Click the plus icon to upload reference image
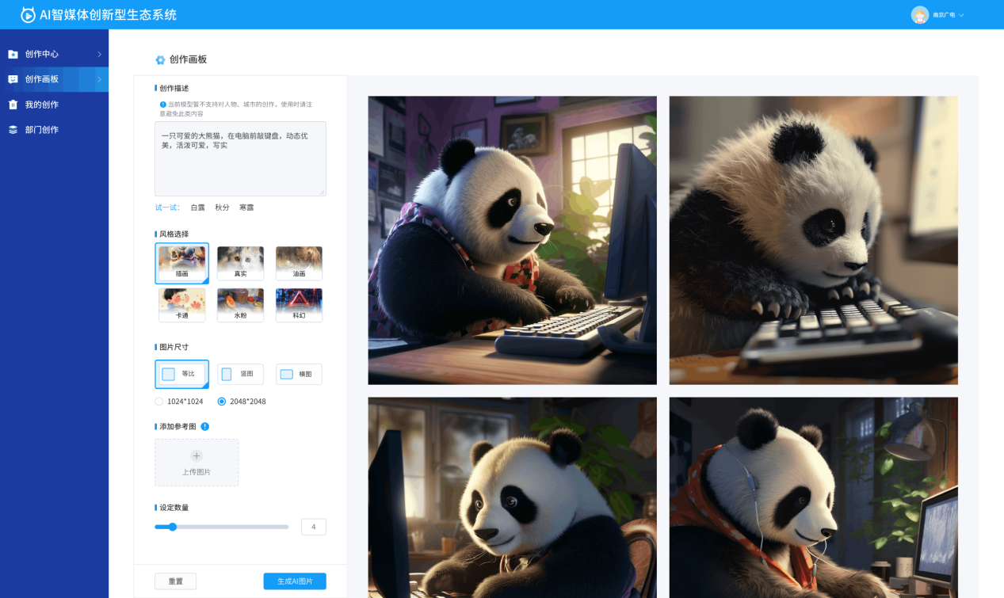This screenshot has height=598, width=1004. tap(197, 455)
